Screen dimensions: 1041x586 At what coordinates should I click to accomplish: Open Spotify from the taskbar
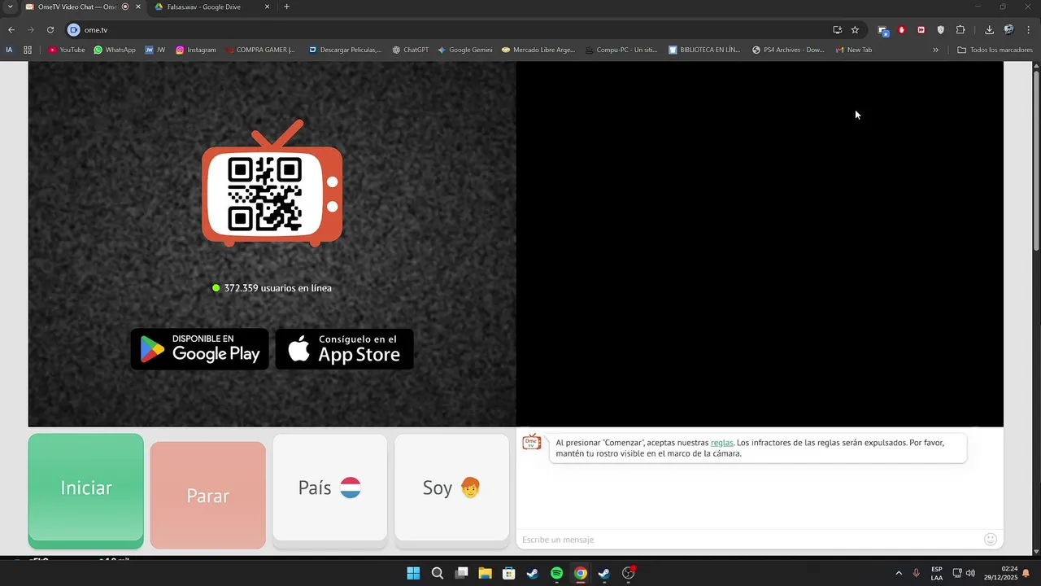[556, 573]
